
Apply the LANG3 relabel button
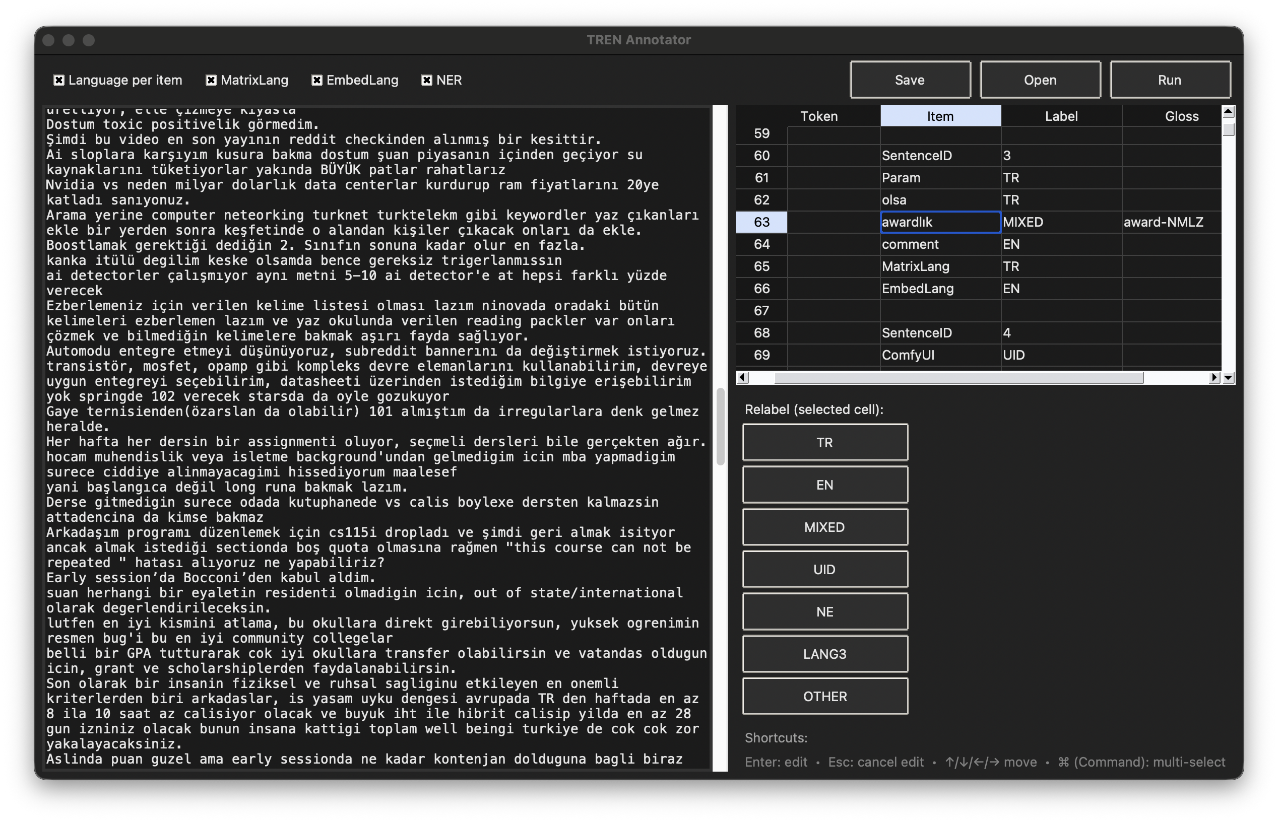point(824,654)
